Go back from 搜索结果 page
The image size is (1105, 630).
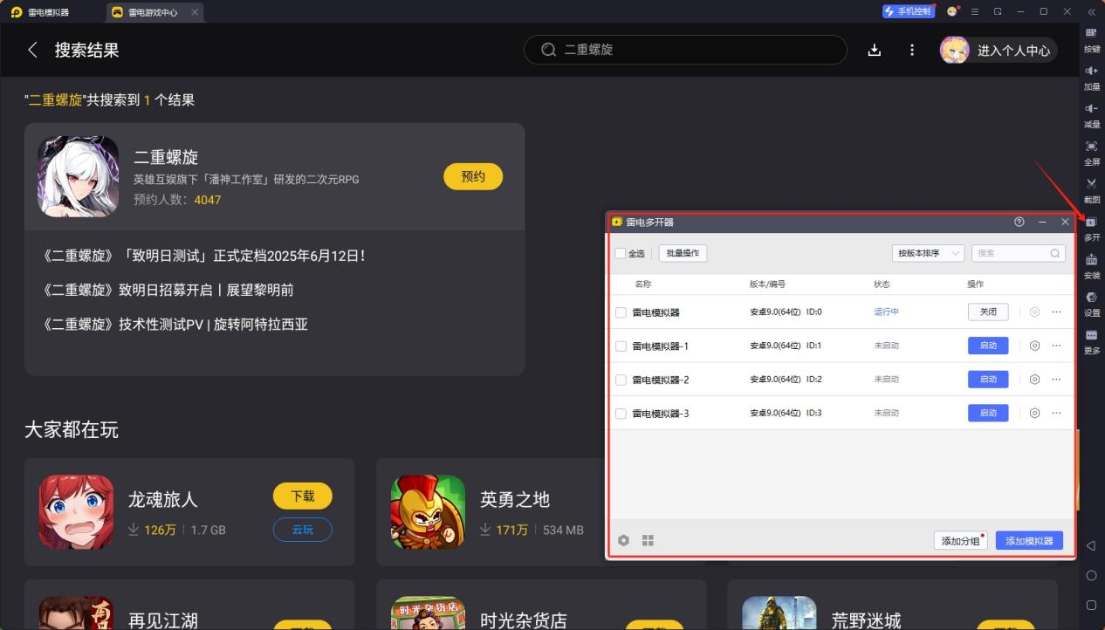pyautogui.click(x=33, y=50)
